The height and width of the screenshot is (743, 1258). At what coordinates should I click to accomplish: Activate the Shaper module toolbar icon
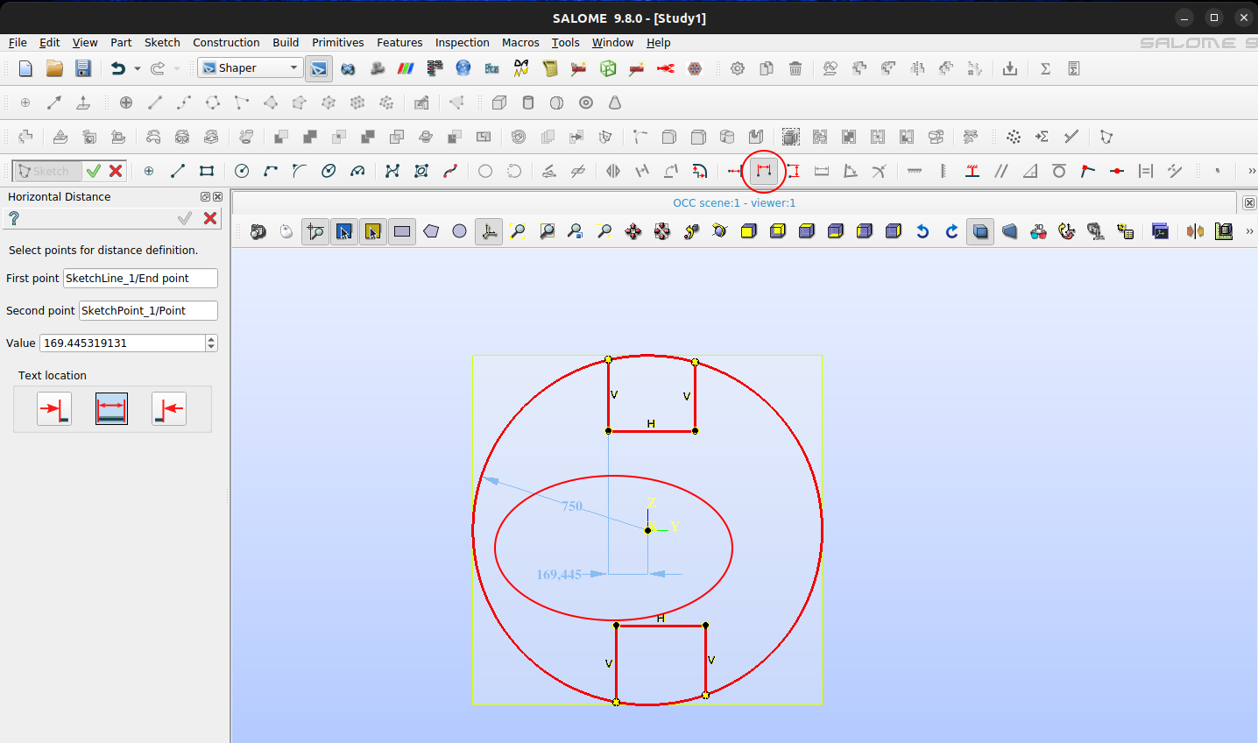pyautogui.click(x=319, y=68)
